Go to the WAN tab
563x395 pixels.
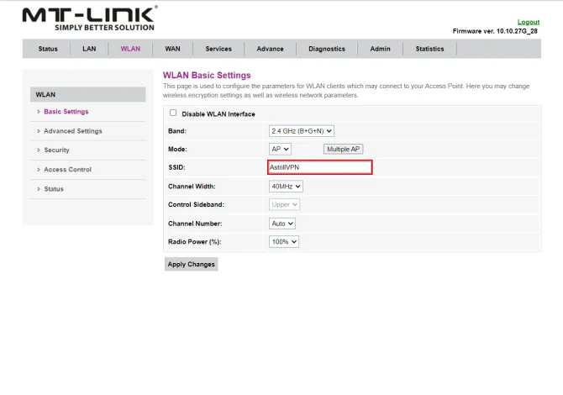[172, 49]
